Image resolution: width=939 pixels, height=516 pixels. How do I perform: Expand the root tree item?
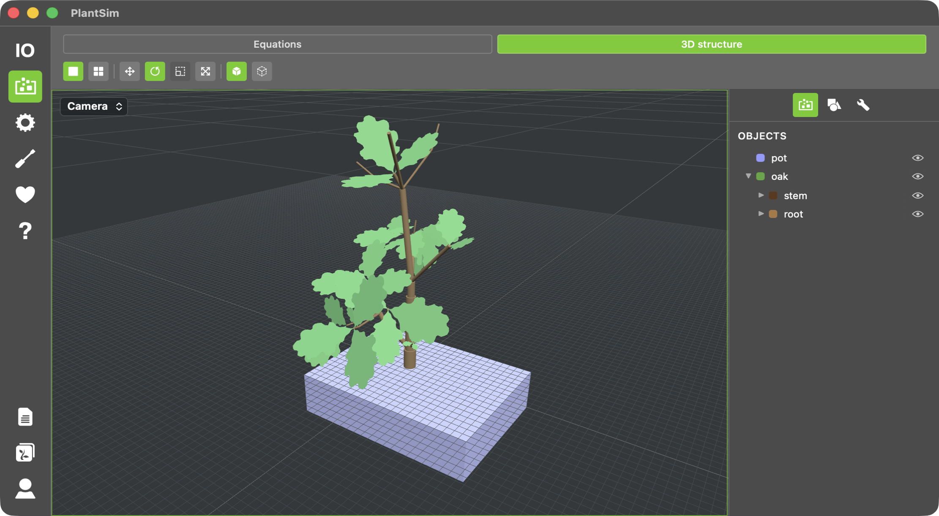point(761,214)
